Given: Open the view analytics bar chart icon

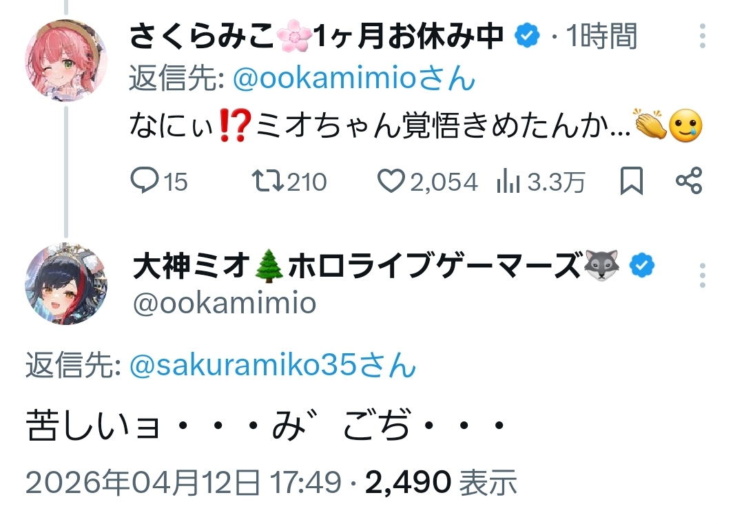Looking at the screenshot, I should click(508, 181).
